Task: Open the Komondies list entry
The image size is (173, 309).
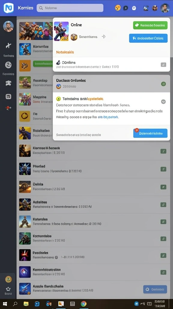Action: point(93,238)
